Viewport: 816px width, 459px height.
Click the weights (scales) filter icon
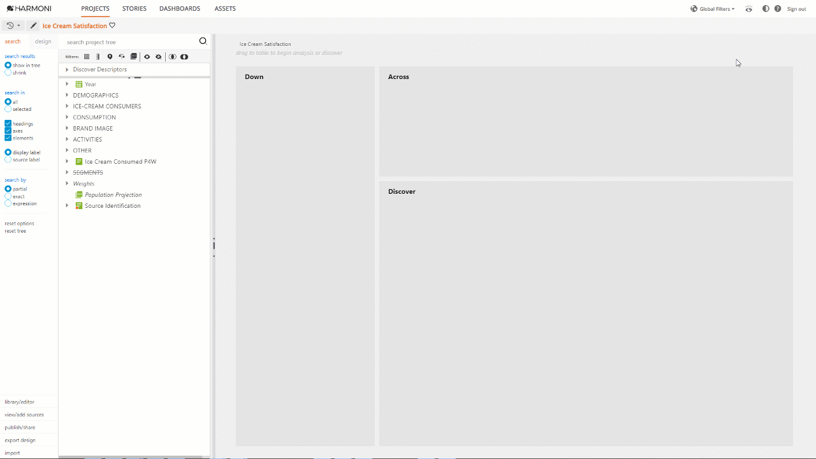pyautogui.click(x=120, y=57)
